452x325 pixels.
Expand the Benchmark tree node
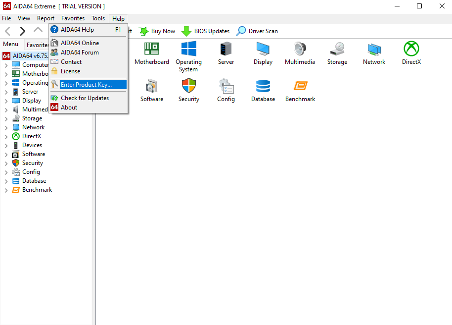coord(6,190)
